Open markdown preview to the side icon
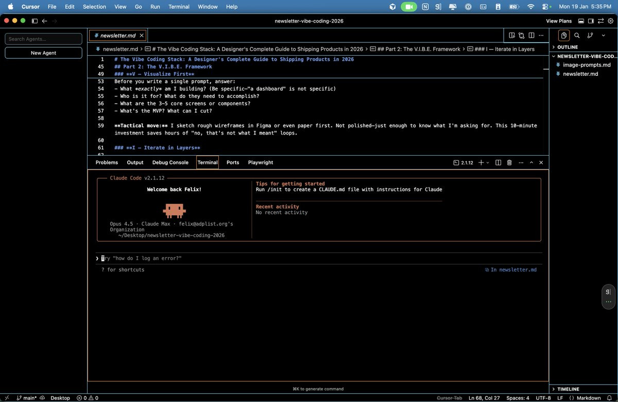Image resolution: width=618 pixels, height=402 pixels. (x=512, y=36)
